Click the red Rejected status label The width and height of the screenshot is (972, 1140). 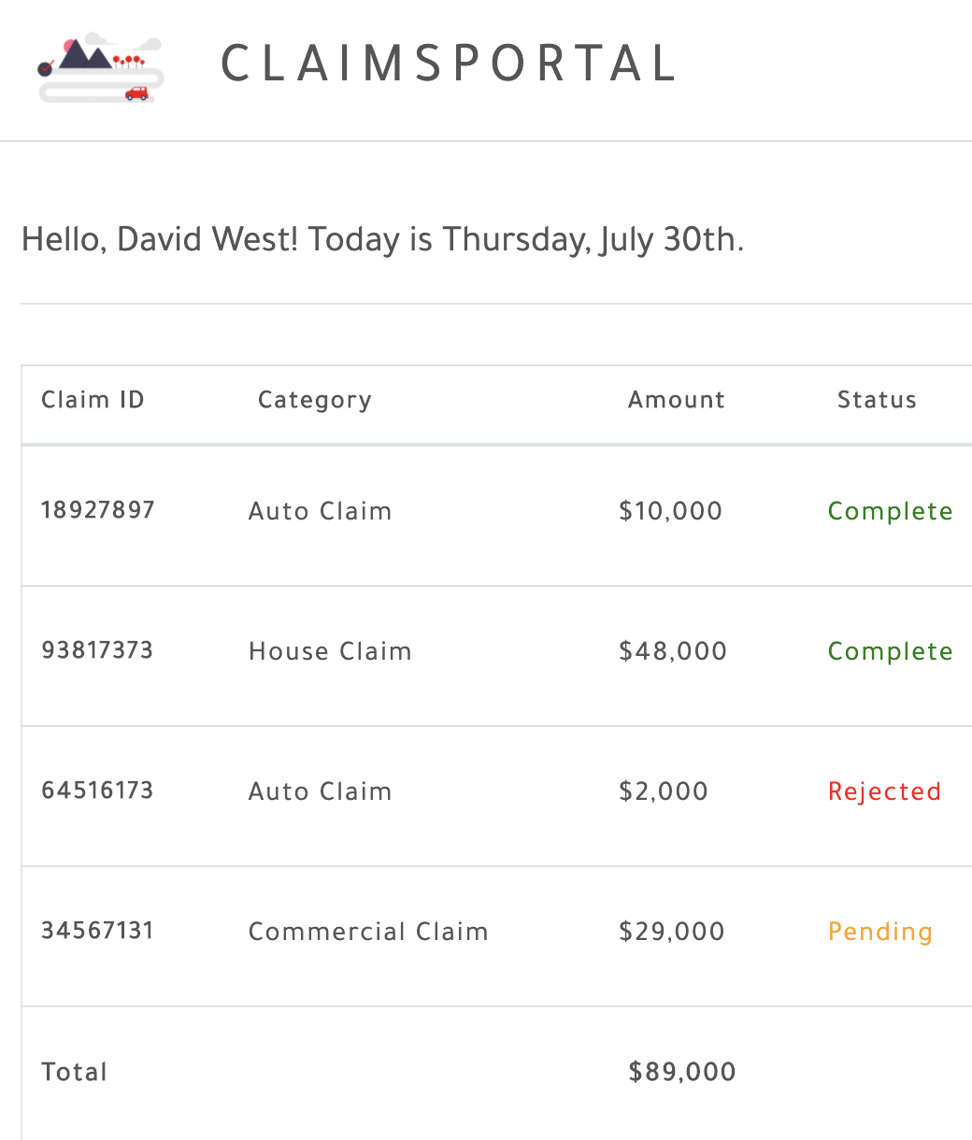click(x=884, y=791)
